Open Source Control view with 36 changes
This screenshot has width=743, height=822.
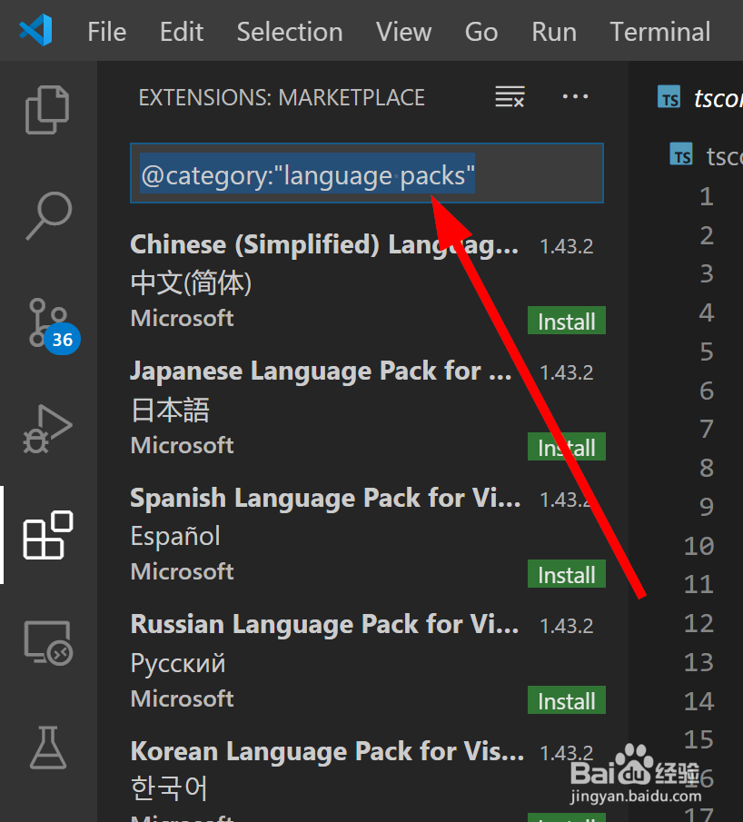(53, 325)
